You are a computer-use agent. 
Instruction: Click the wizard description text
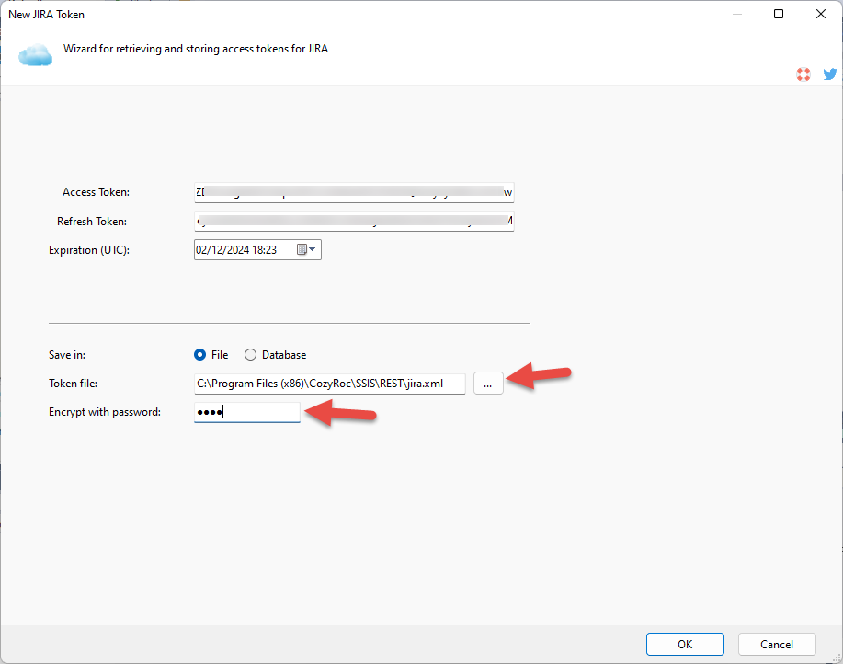[x=196, y=49]
